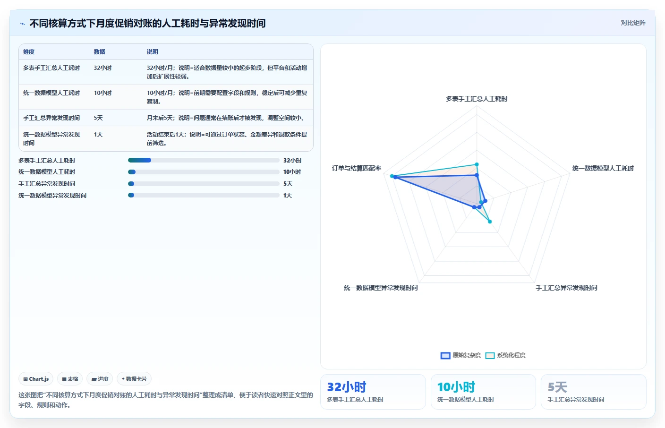665x428 pixels.
Task: Click the 32小时 data card
Action: point(373,392)
